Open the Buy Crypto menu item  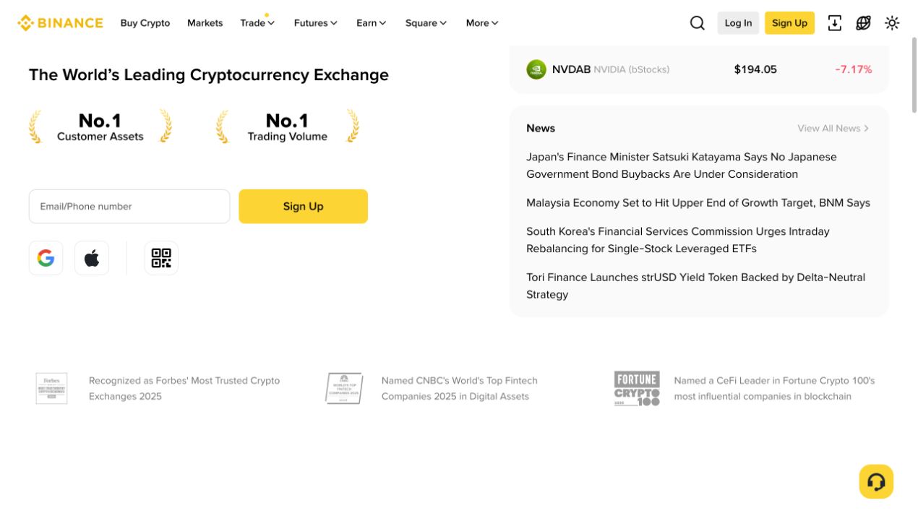coord(145,23)
